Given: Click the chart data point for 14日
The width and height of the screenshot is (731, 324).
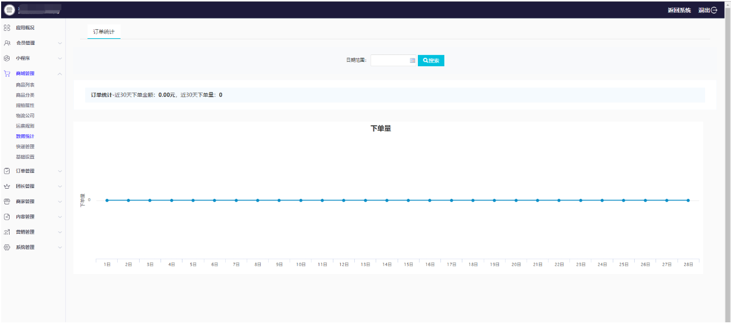Looking at the screenshot, I should click(387, 200).
